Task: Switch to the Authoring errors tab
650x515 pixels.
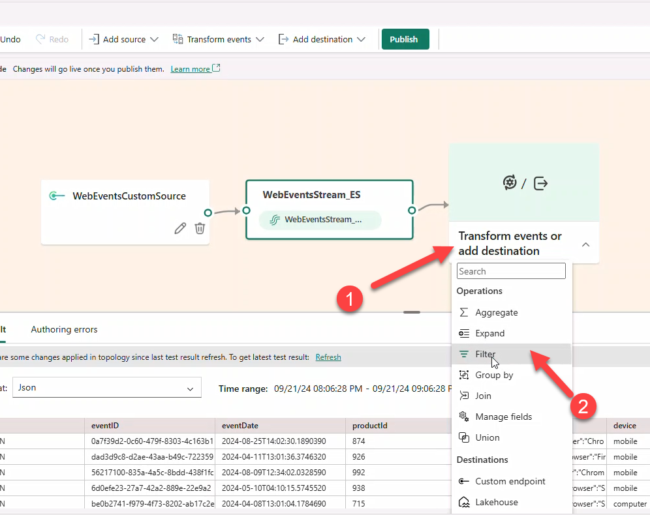Action: pyautogui.click(x=64, y=329)
